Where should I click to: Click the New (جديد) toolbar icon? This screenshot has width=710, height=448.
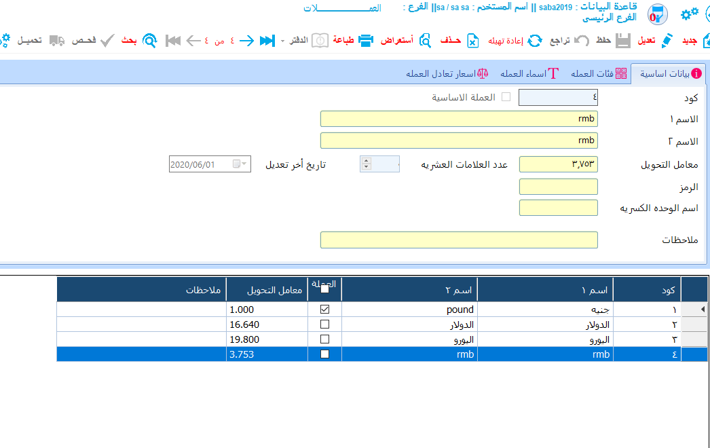pyautogui.click(x=704, y=41)
